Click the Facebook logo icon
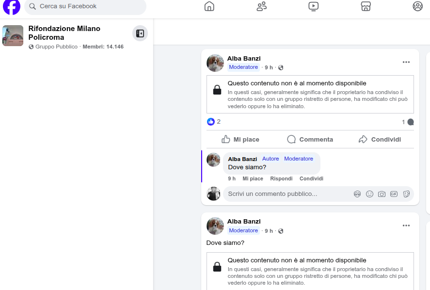430x290 pixels. coord(12,6)
